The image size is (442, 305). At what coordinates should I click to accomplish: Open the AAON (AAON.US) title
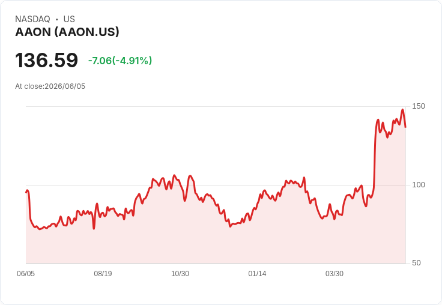pos(67,32)
